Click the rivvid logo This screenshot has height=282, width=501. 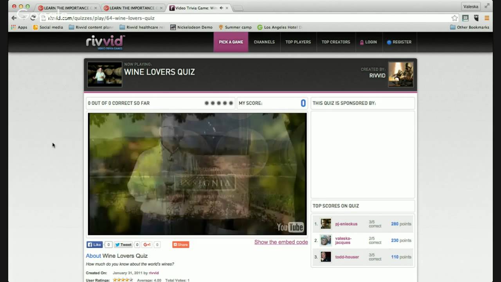point(105,42)
